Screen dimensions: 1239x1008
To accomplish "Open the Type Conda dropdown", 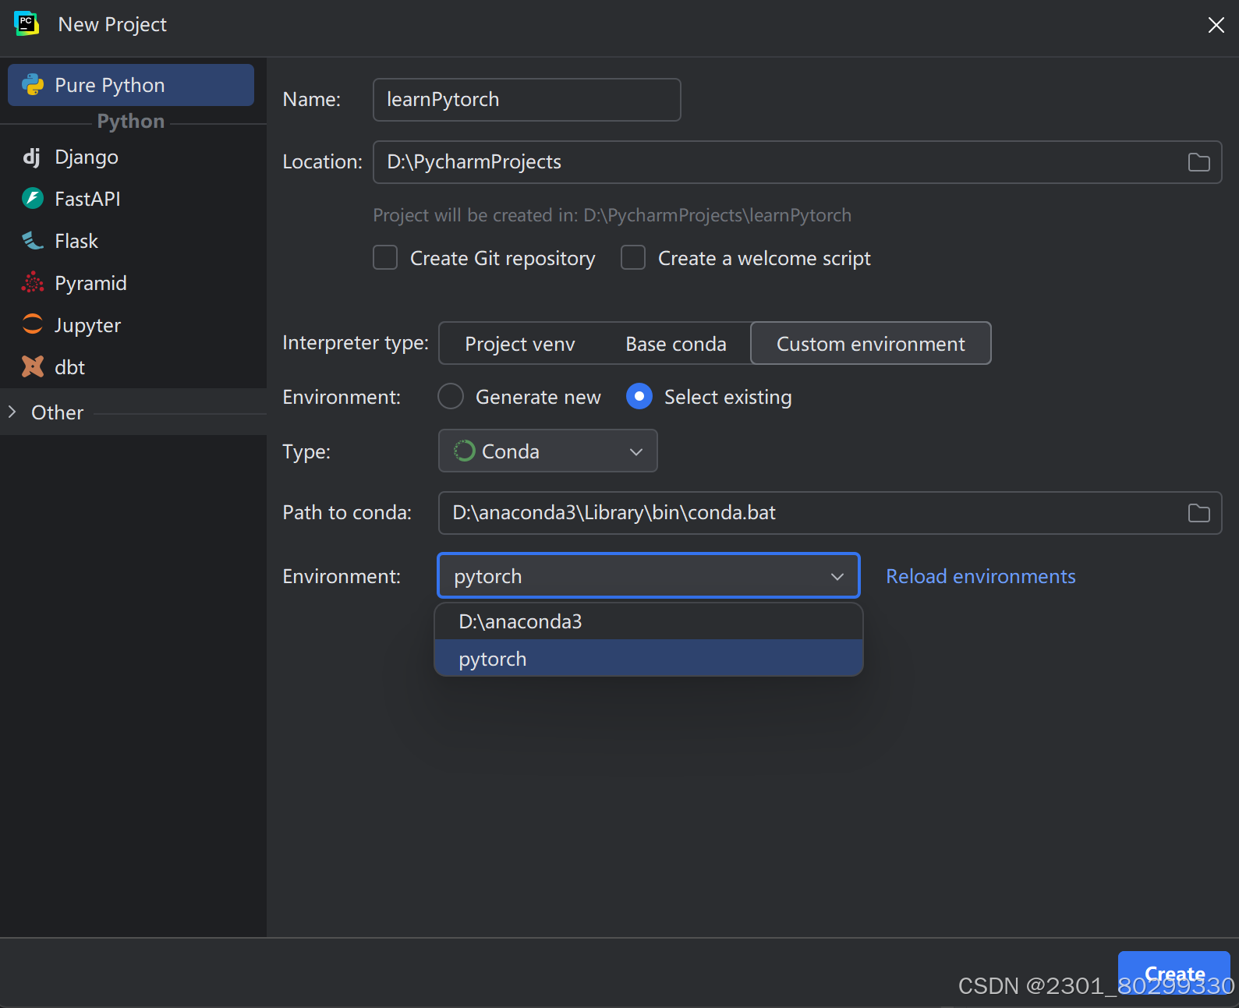I will [x=548, y=451].
